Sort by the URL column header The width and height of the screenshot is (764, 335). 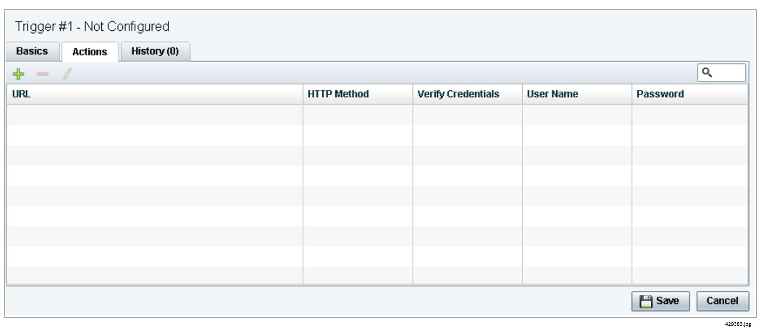tap(22, 94)
